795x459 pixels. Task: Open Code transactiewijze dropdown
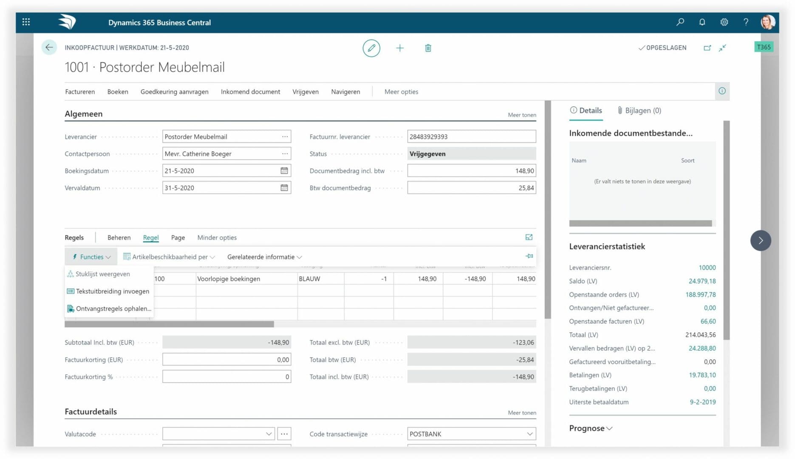[x=529, y=434]
